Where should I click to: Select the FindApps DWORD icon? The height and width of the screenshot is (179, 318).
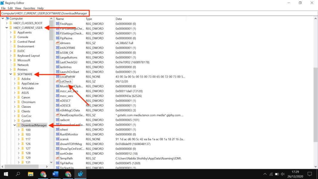pos(58,24)
